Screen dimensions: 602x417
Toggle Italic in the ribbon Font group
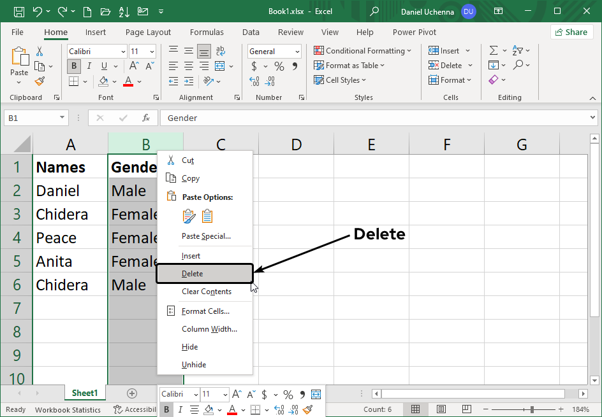point(89,66)
